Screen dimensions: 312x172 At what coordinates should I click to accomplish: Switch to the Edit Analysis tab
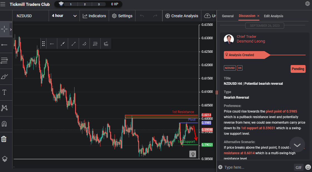click(x=273, y=16)
